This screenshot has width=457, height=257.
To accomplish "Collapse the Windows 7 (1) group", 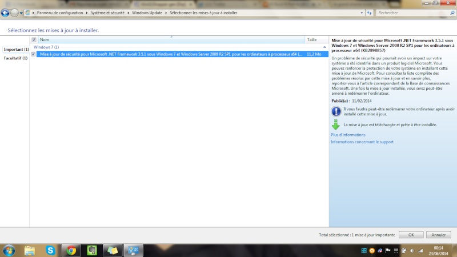I will pos(324,47).
